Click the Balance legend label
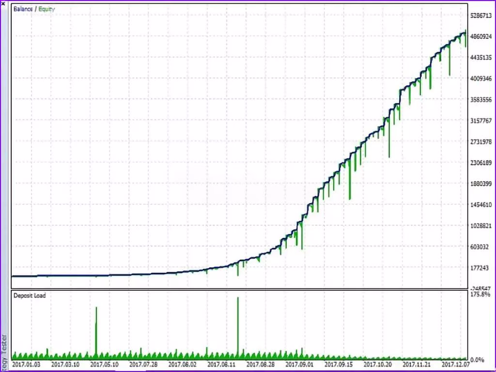Viewport: 496px width, 372px height. [x=23, y=9]
